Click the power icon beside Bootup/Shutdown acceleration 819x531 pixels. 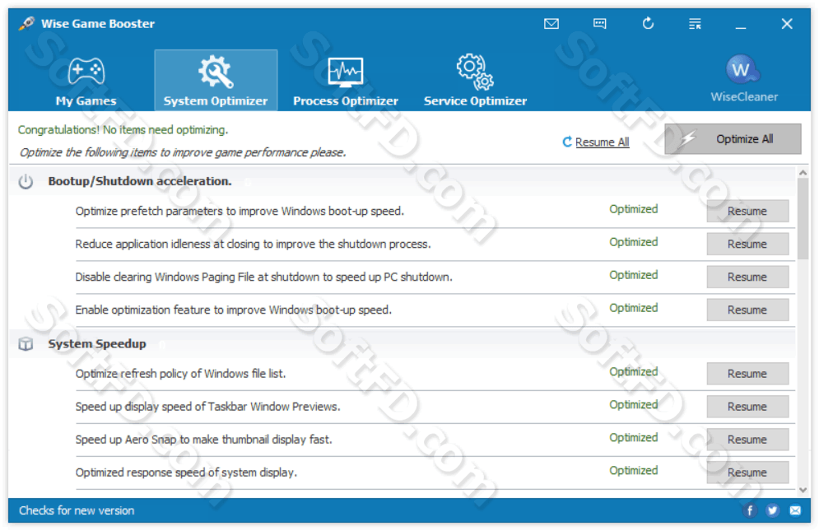pos(26,181)
